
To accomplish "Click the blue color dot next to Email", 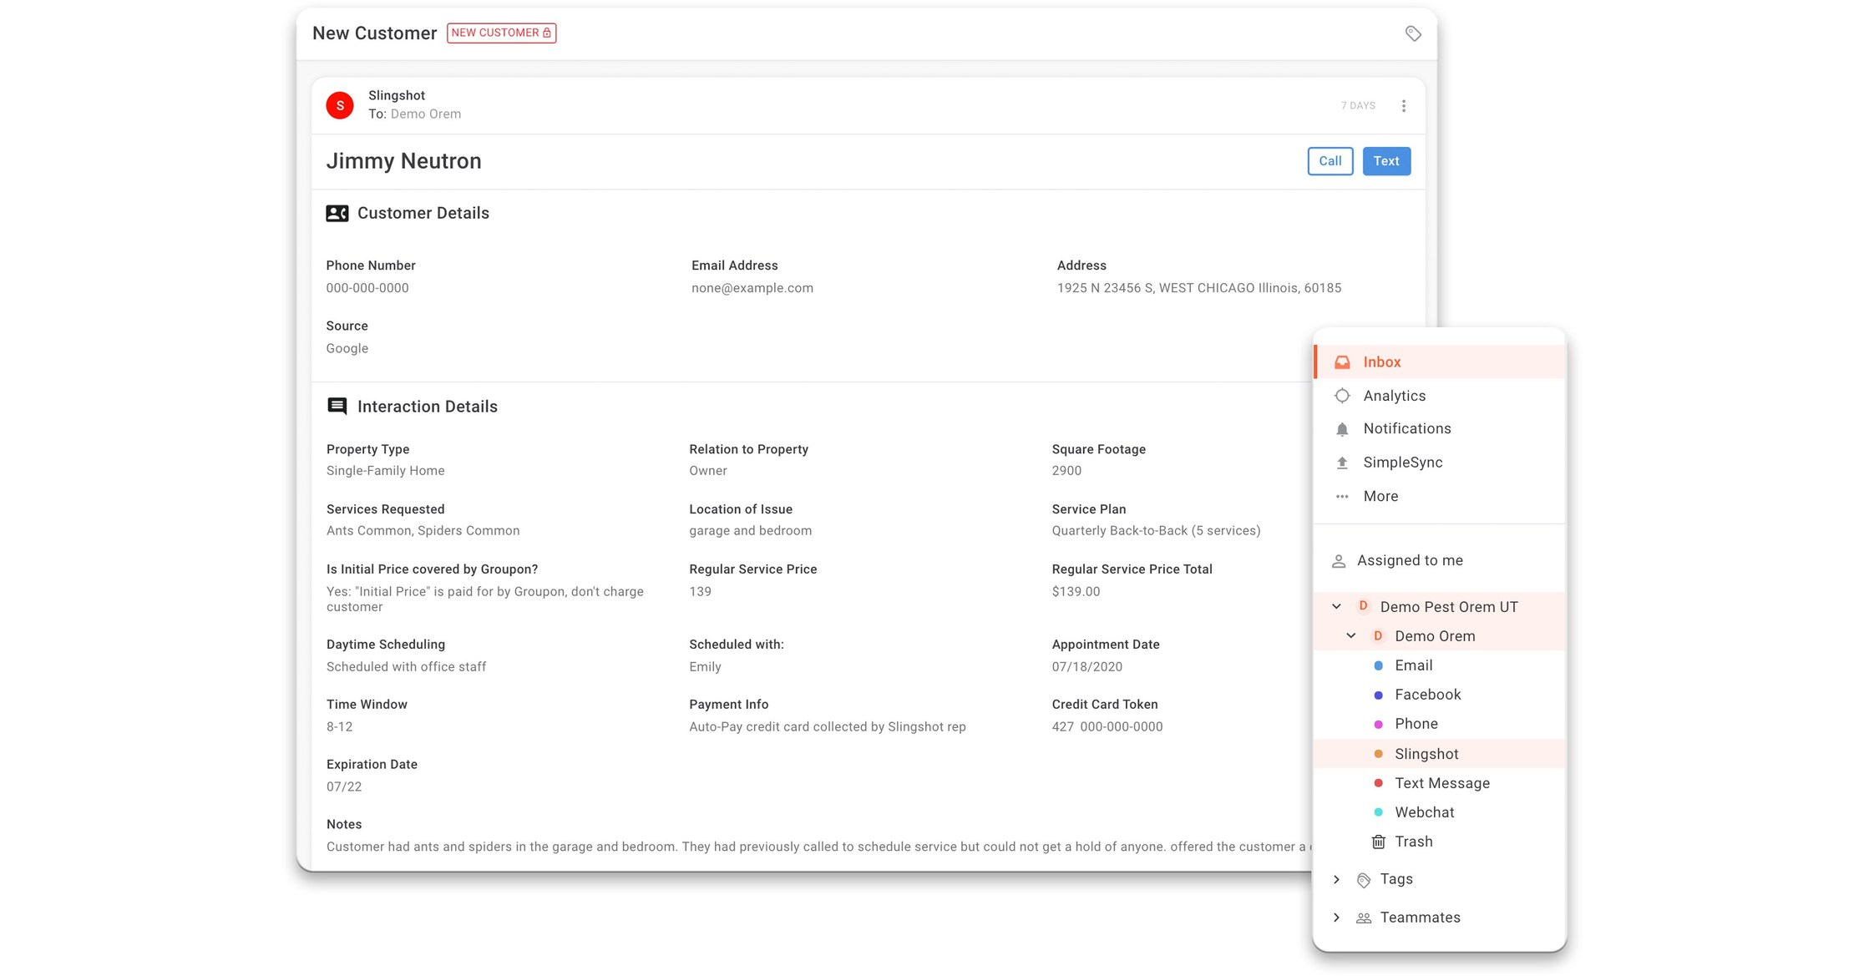I will (1377, 665).
